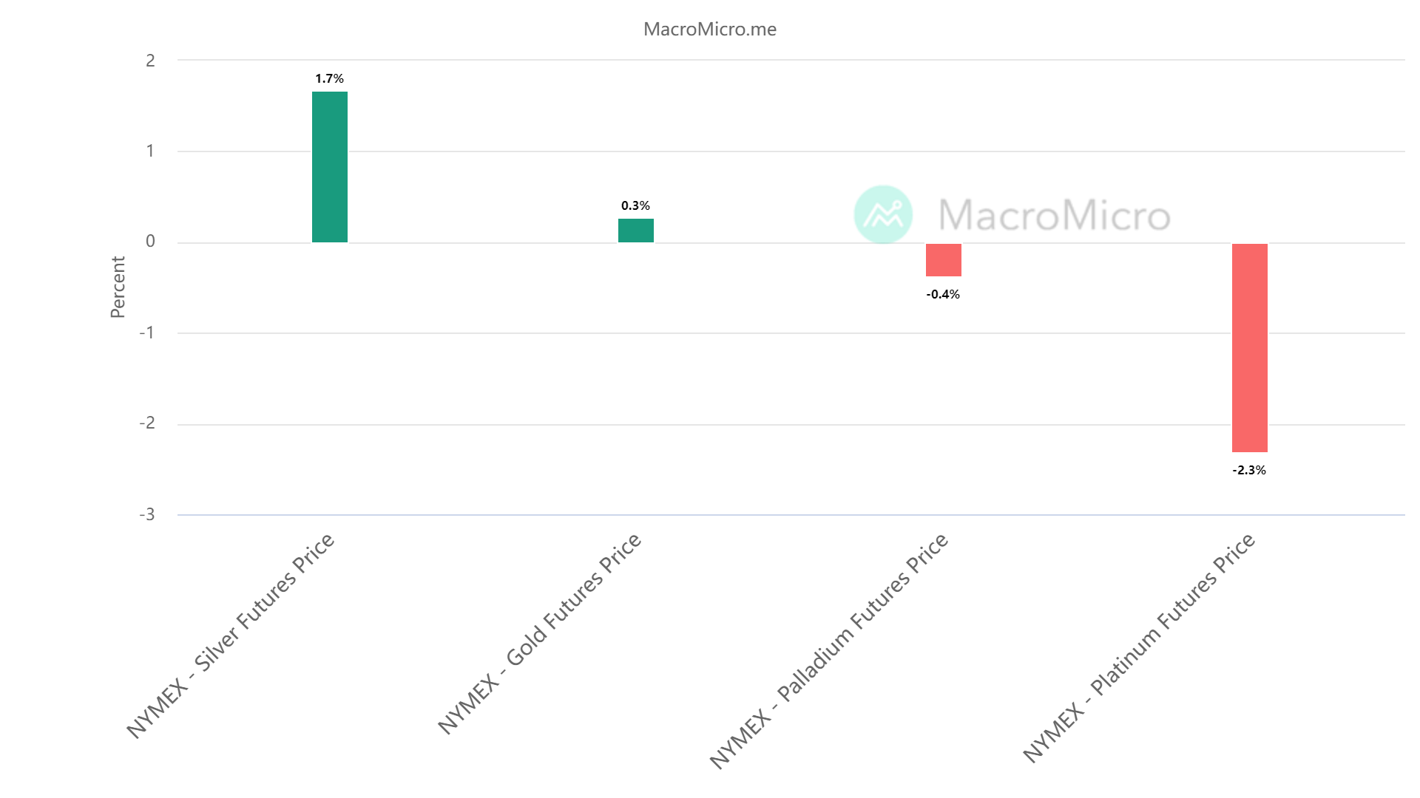Click the y-axis tick label 2
Image resolution: width=1420 pixels, height=798 pixels.
coord(151,61)
